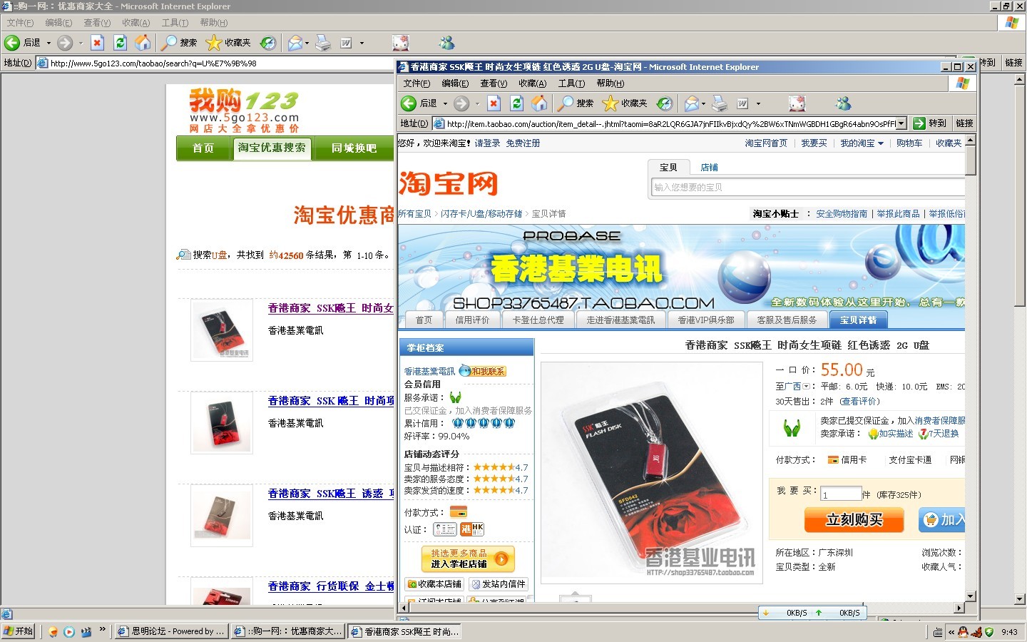
Task: Open 工具(T) menu in Taobao window
Action: coord(571,83)
